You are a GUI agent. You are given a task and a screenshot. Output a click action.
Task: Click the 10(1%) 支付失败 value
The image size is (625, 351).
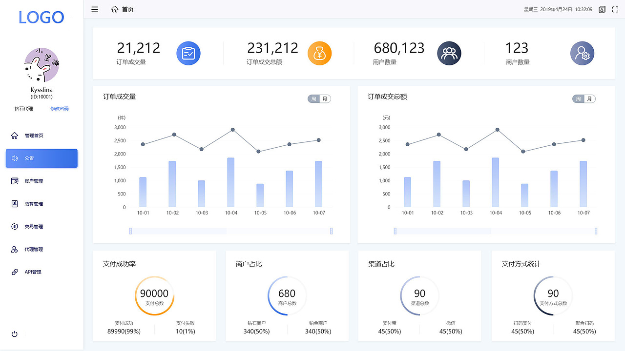click(186, 331)
